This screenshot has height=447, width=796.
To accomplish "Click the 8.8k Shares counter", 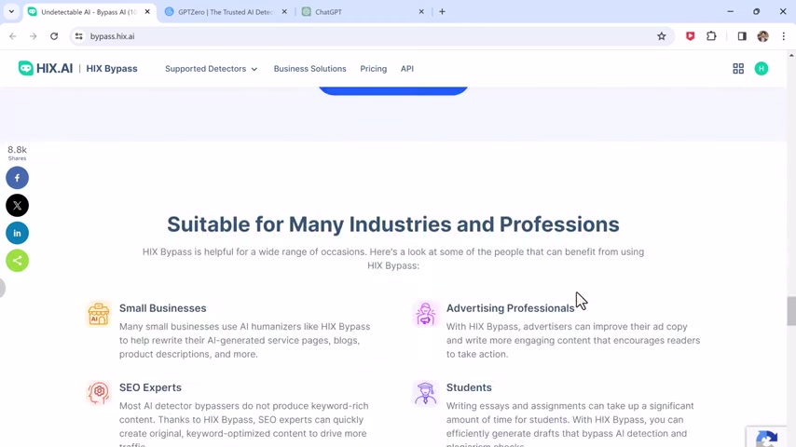I will pyautogui.click(x=18, y=153).
